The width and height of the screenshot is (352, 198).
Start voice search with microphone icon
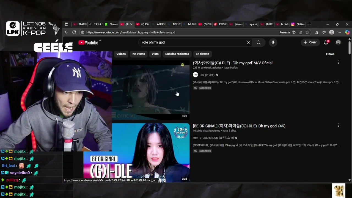tap(273, 42)
